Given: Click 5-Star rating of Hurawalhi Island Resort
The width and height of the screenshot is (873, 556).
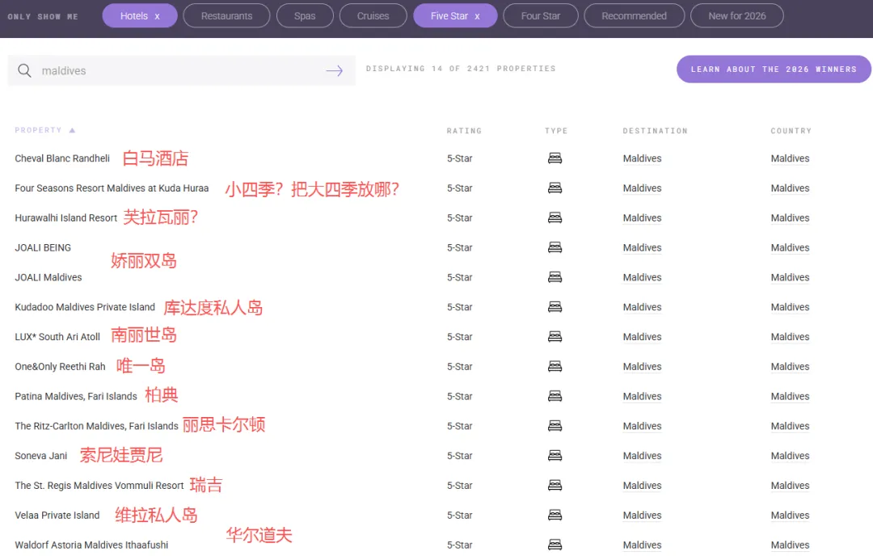Looking at the screenshot, I should coord(459,217).
